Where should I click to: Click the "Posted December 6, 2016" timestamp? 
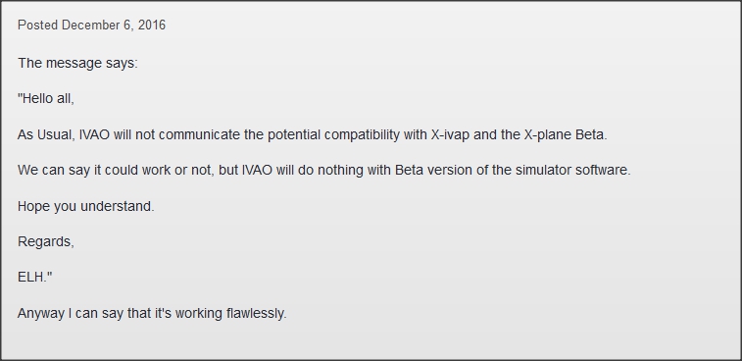coord(91,26)
